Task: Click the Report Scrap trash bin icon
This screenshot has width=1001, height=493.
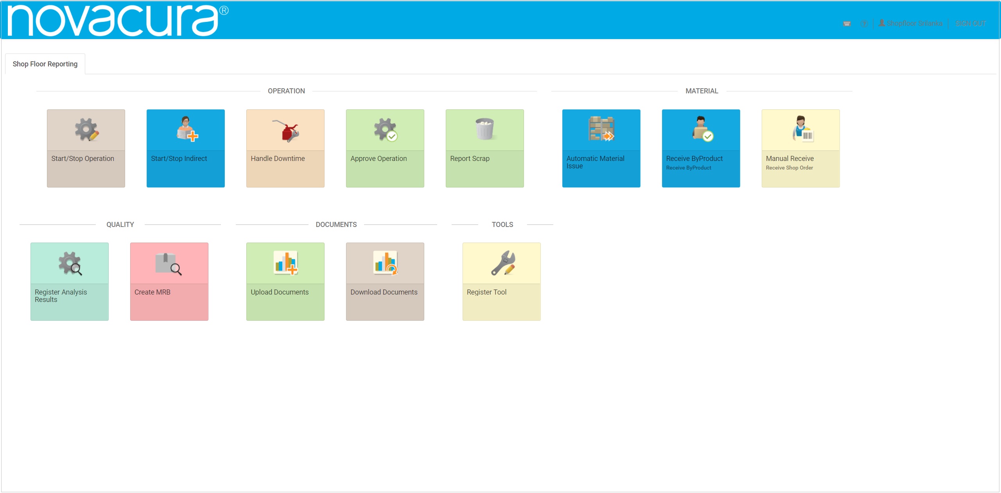Action: (484, 129)
